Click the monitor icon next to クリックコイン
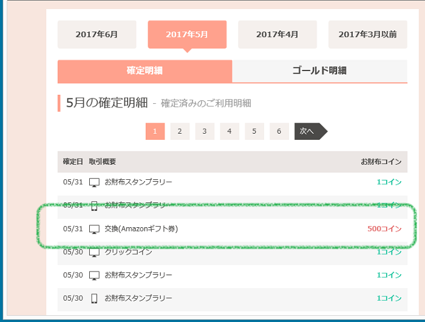This screenshot has width=425, height=322. tap(94, 252)
